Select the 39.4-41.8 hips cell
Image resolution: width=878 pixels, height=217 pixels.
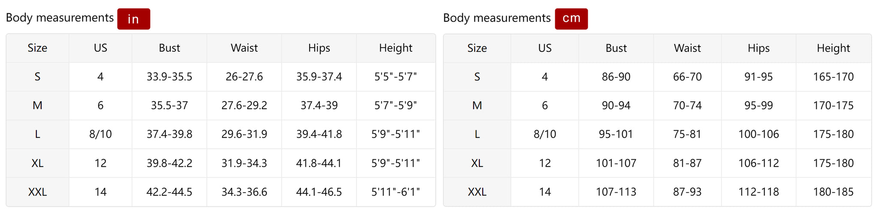tap(319, 134)
